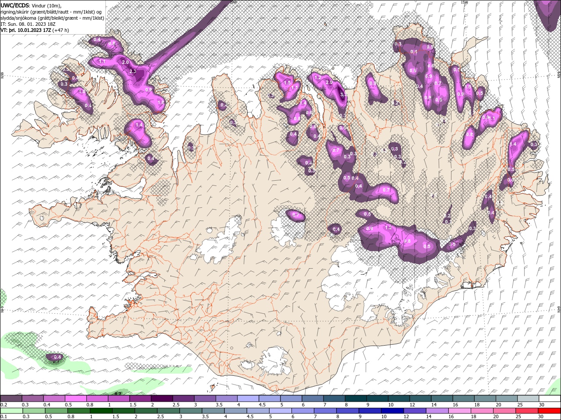Click upper legend light gray swatch between 25 and 30

tap(528, 398)
